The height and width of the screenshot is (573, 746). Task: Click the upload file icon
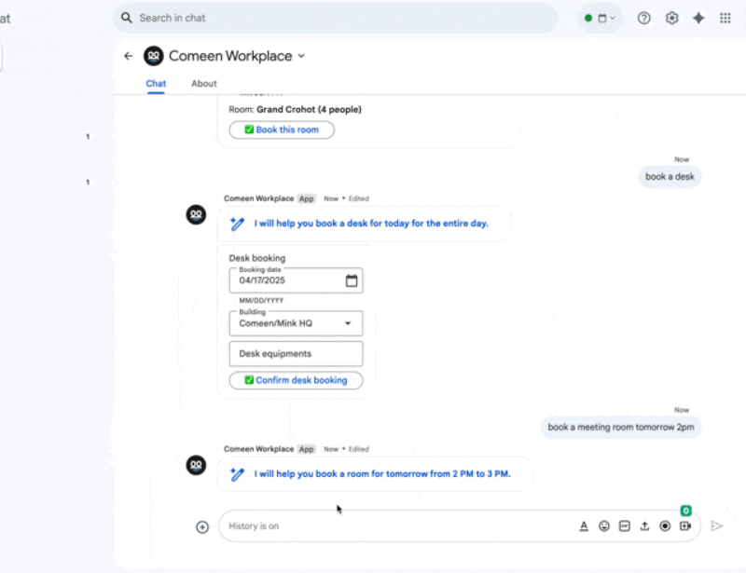644,526
